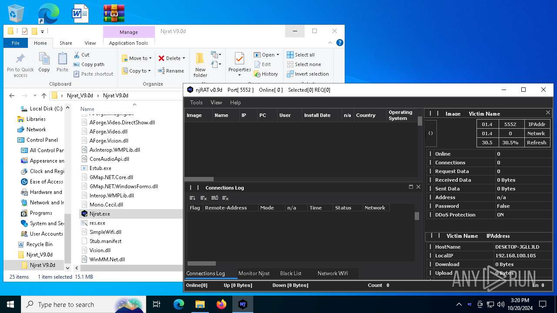Open the njRAT View menu
557x313 pixels.
tap(216, 103)
